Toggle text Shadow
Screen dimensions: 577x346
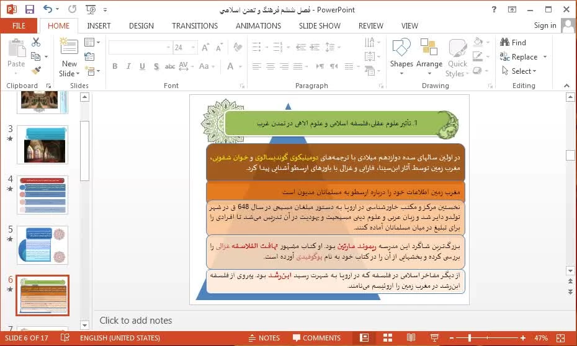click(156, 66)
